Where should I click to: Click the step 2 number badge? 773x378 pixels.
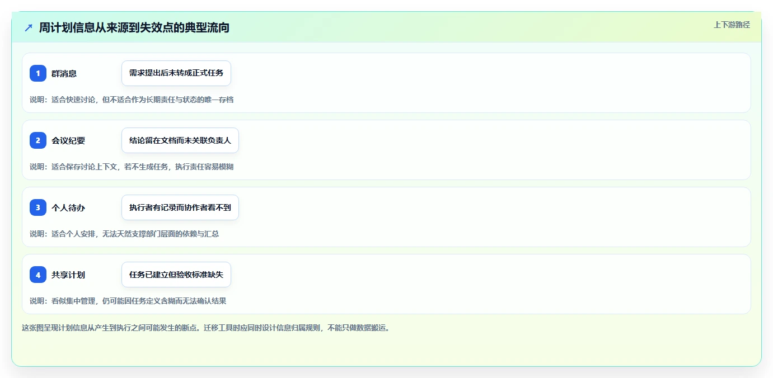pyautogui.click(x=38, y=140)
